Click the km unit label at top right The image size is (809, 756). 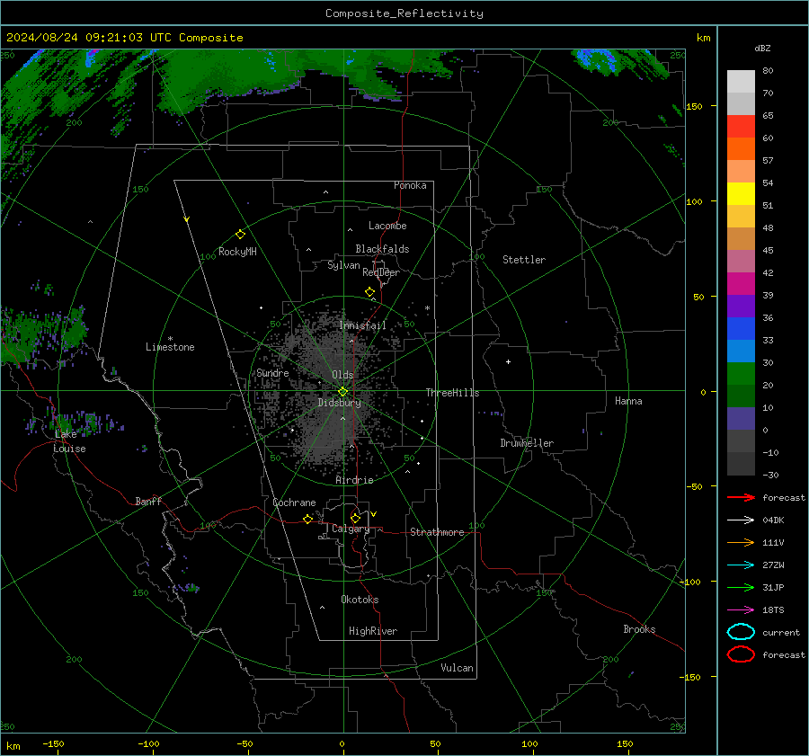[x=703, y=38]
